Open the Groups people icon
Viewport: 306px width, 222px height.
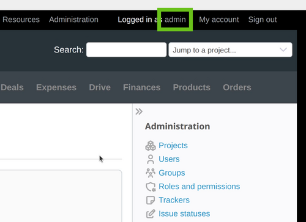point(151,173)
